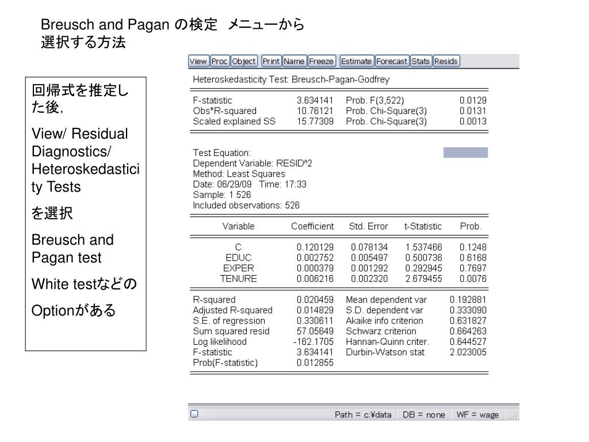Select the C variable row label

pos(238,247)
